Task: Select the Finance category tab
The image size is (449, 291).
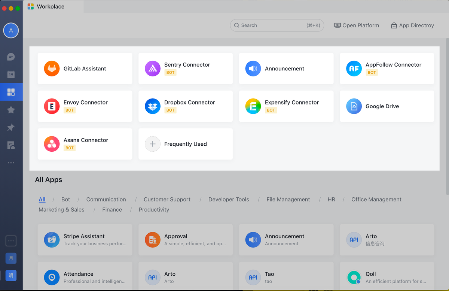Action: point(112,210)
